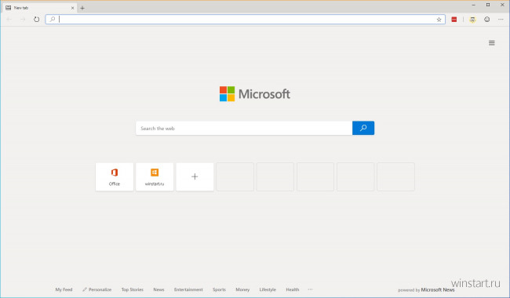Click the blue search magnifier button
The image size is (510, 298).
363,128
